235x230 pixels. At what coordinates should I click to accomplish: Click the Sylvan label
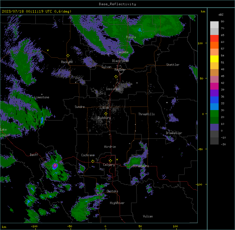point(106,67)
